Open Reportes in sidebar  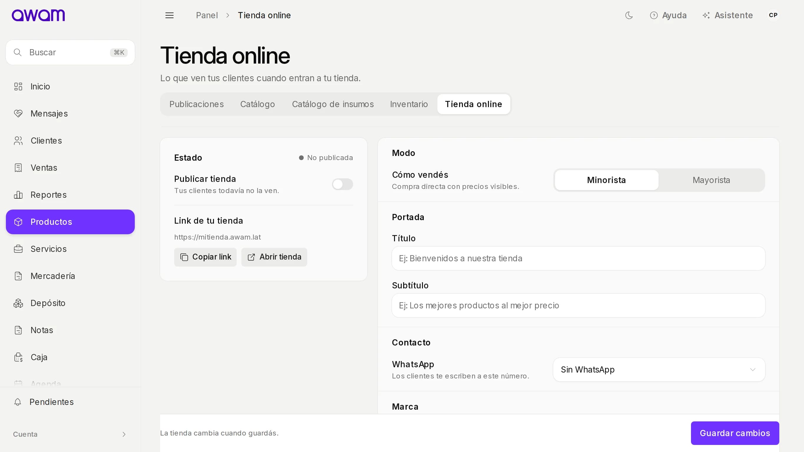coord(70,195)
